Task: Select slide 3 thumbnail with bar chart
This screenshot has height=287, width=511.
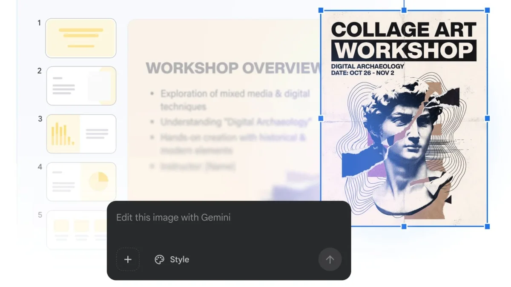Action: click(x=81, y=134)
